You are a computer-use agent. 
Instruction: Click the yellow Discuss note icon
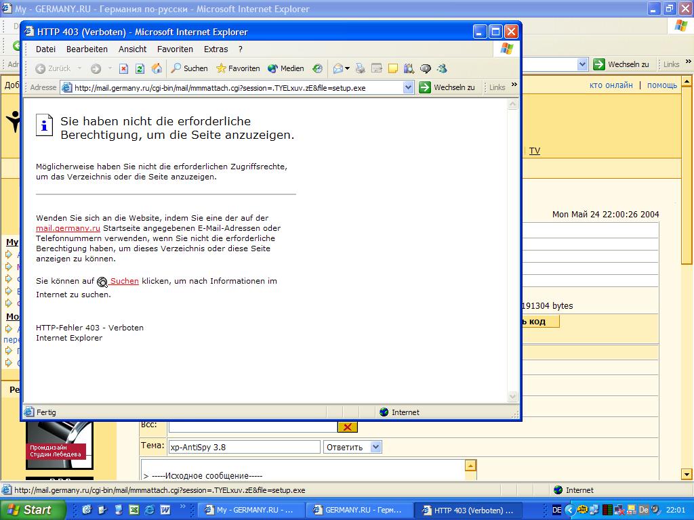click(392, 68)
